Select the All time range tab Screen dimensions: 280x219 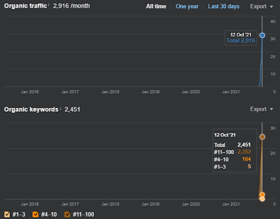(156, 7)
